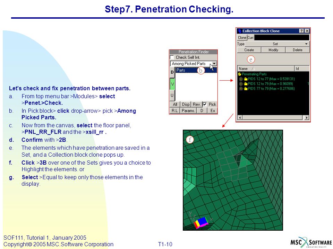Click the Rev. button
The width and height of the screenshot is (333, 249).
click(196, 104)
